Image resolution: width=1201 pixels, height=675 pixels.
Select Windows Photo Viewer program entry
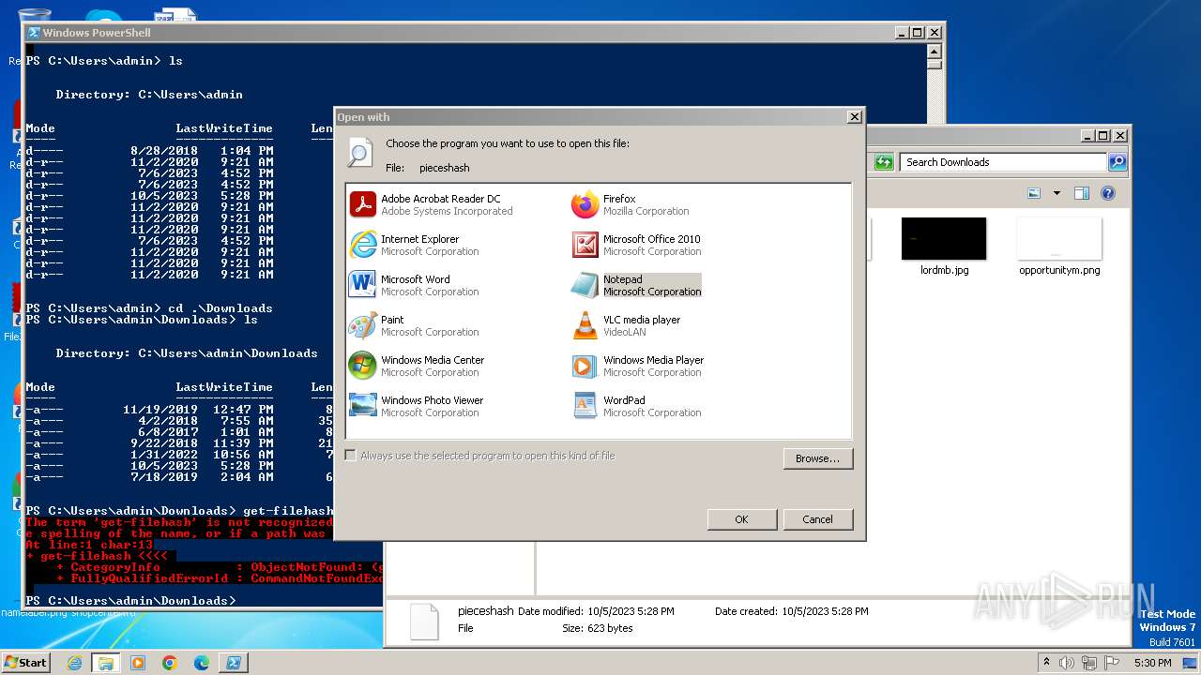(x=417, y=406)
